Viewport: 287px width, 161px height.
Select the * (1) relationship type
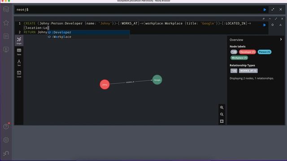click(x=234, y=71)
